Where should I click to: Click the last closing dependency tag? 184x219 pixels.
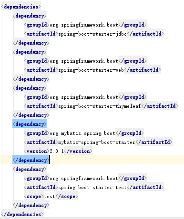click(31, 205)
